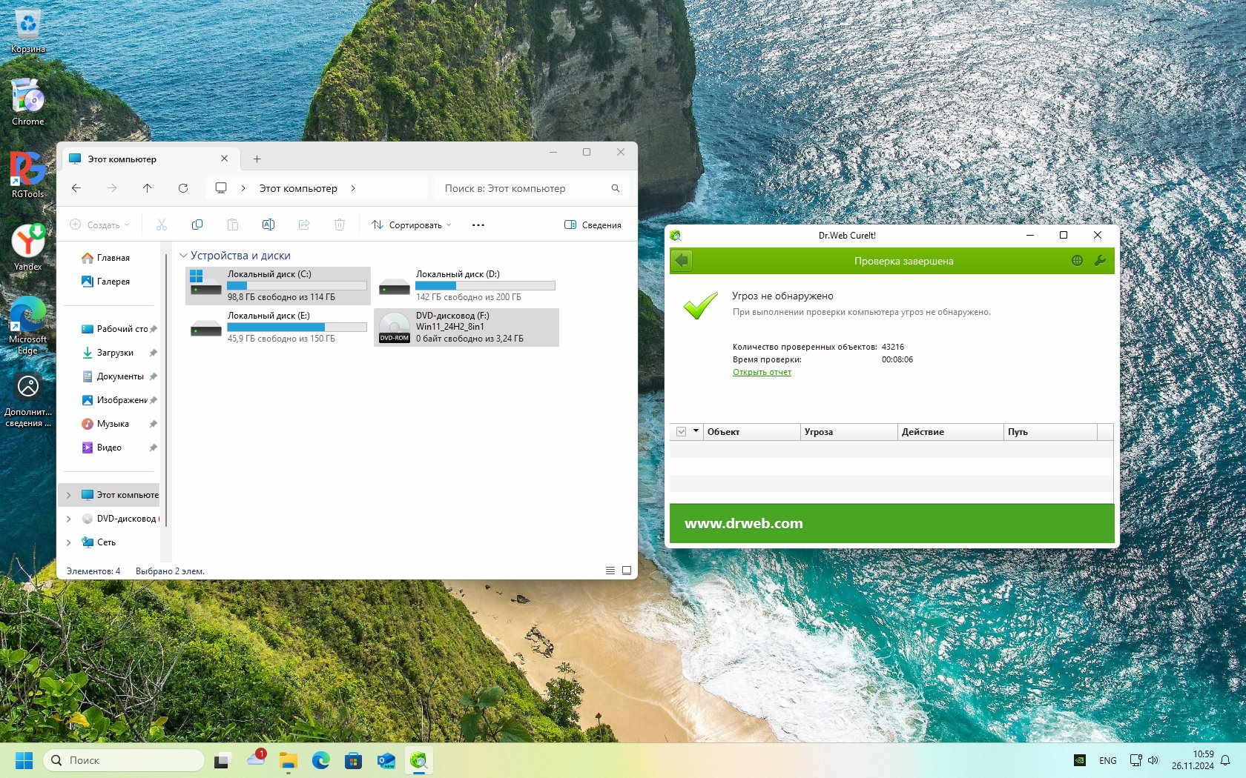Toggle select-all checkbox in threats table
This screenshot has height=778, width=1246.
(681, 431)
